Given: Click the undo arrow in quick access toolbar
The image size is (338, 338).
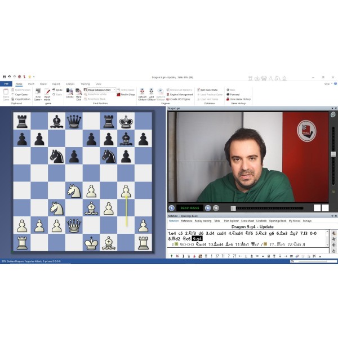Looking at the screenshot, I should click(9, 77).
